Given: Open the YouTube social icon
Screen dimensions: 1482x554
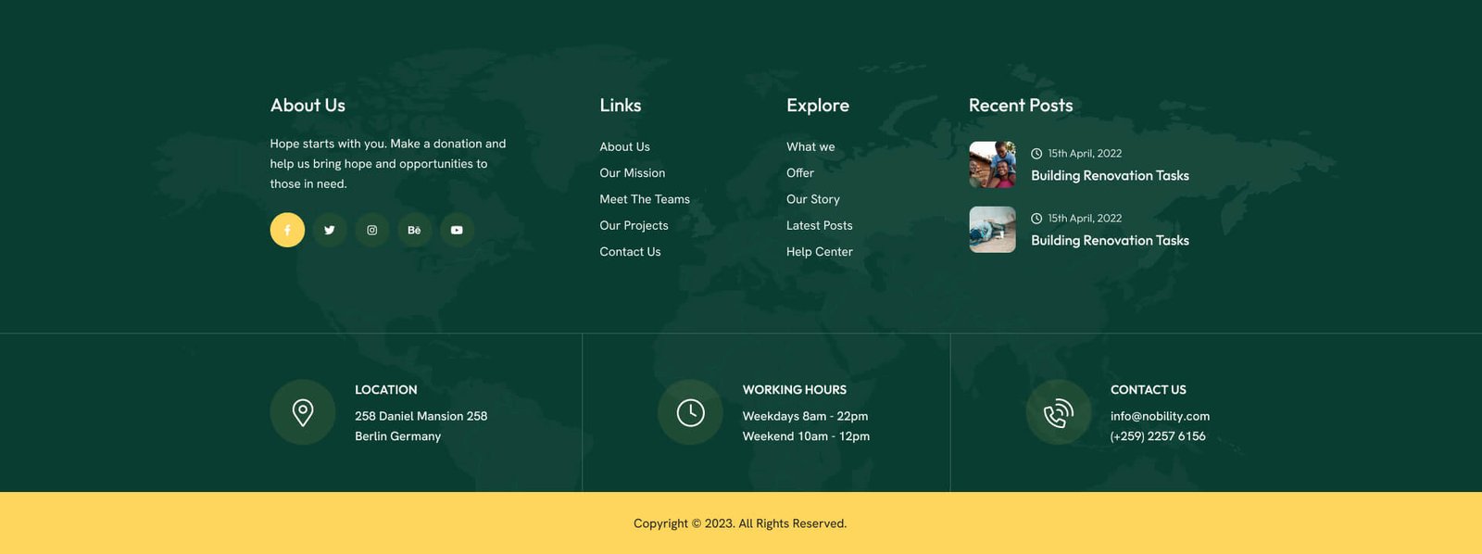Looking at the screenshot, I should [457, 230].
